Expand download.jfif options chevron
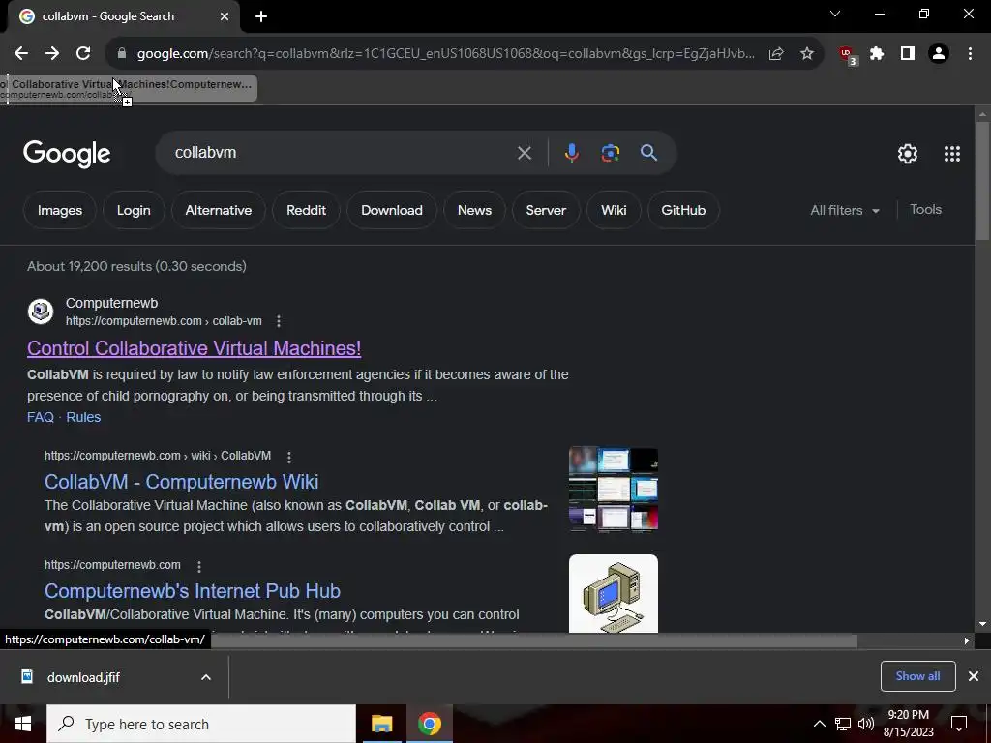This screenshot has width=991, height=743. tap(206, 677)
